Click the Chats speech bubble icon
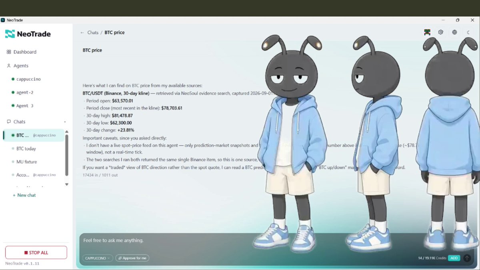 (x=9, y=122)
